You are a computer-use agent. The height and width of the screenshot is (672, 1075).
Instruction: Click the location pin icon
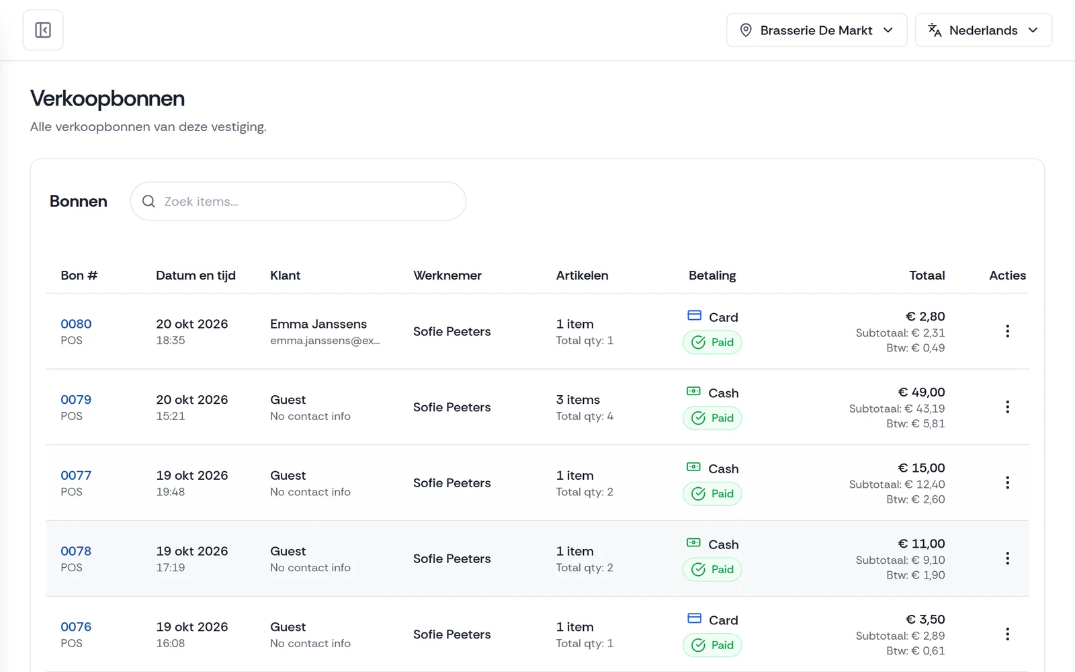(x=746, y=30)
